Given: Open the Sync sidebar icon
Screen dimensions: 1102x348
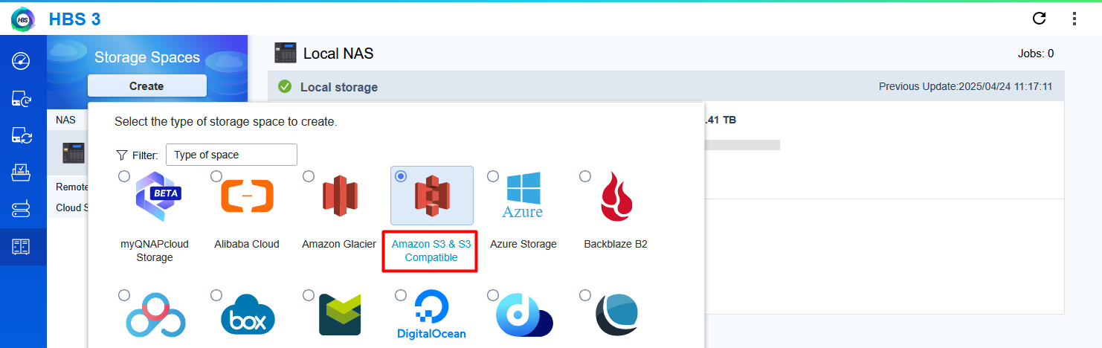Looking at the screenshot, I should point(21,136).
